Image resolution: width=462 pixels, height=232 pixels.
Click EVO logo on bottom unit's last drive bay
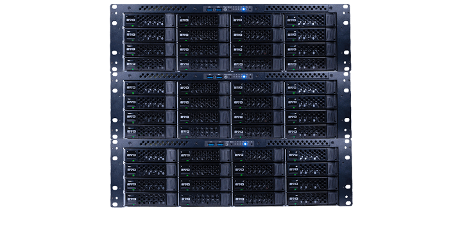tap(294, 199)
